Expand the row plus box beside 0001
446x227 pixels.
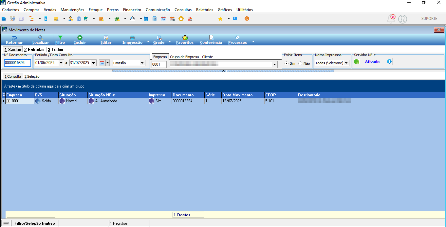9,101
